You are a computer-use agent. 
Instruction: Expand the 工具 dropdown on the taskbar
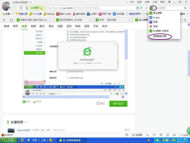[x=48, y=140]
